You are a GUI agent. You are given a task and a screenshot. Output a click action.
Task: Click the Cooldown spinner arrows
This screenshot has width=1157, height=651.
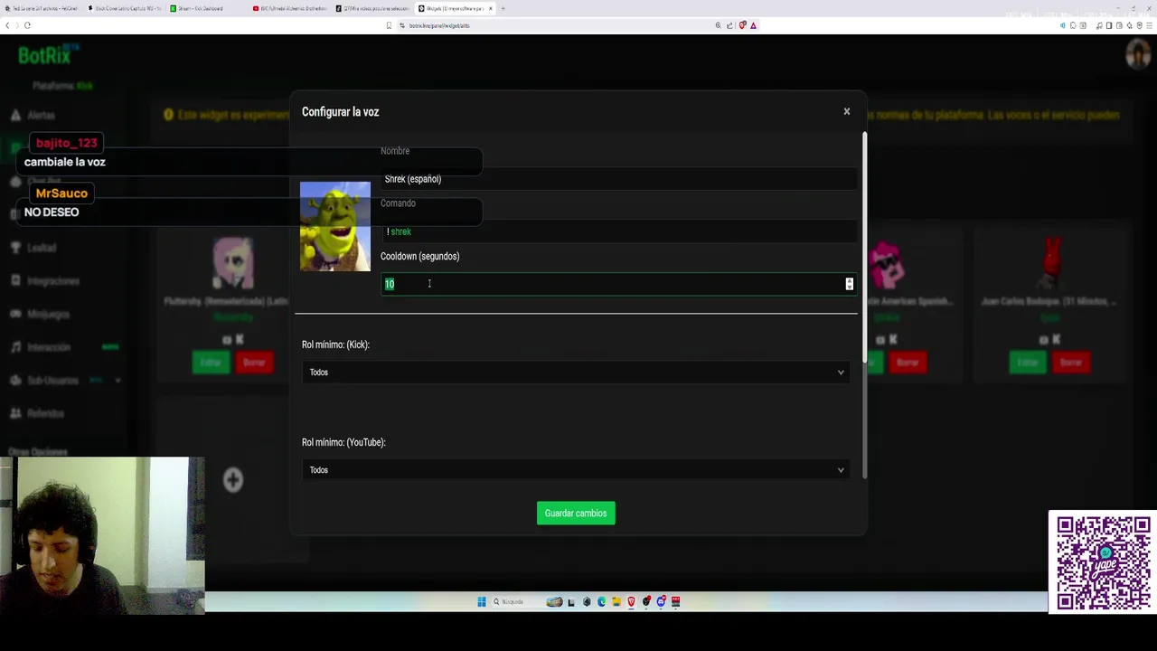coord(849,284)
